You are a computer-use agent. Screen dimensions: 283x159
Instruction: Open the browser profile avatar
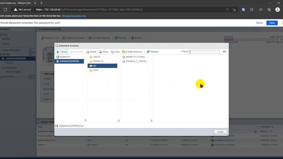click(278, 10)
